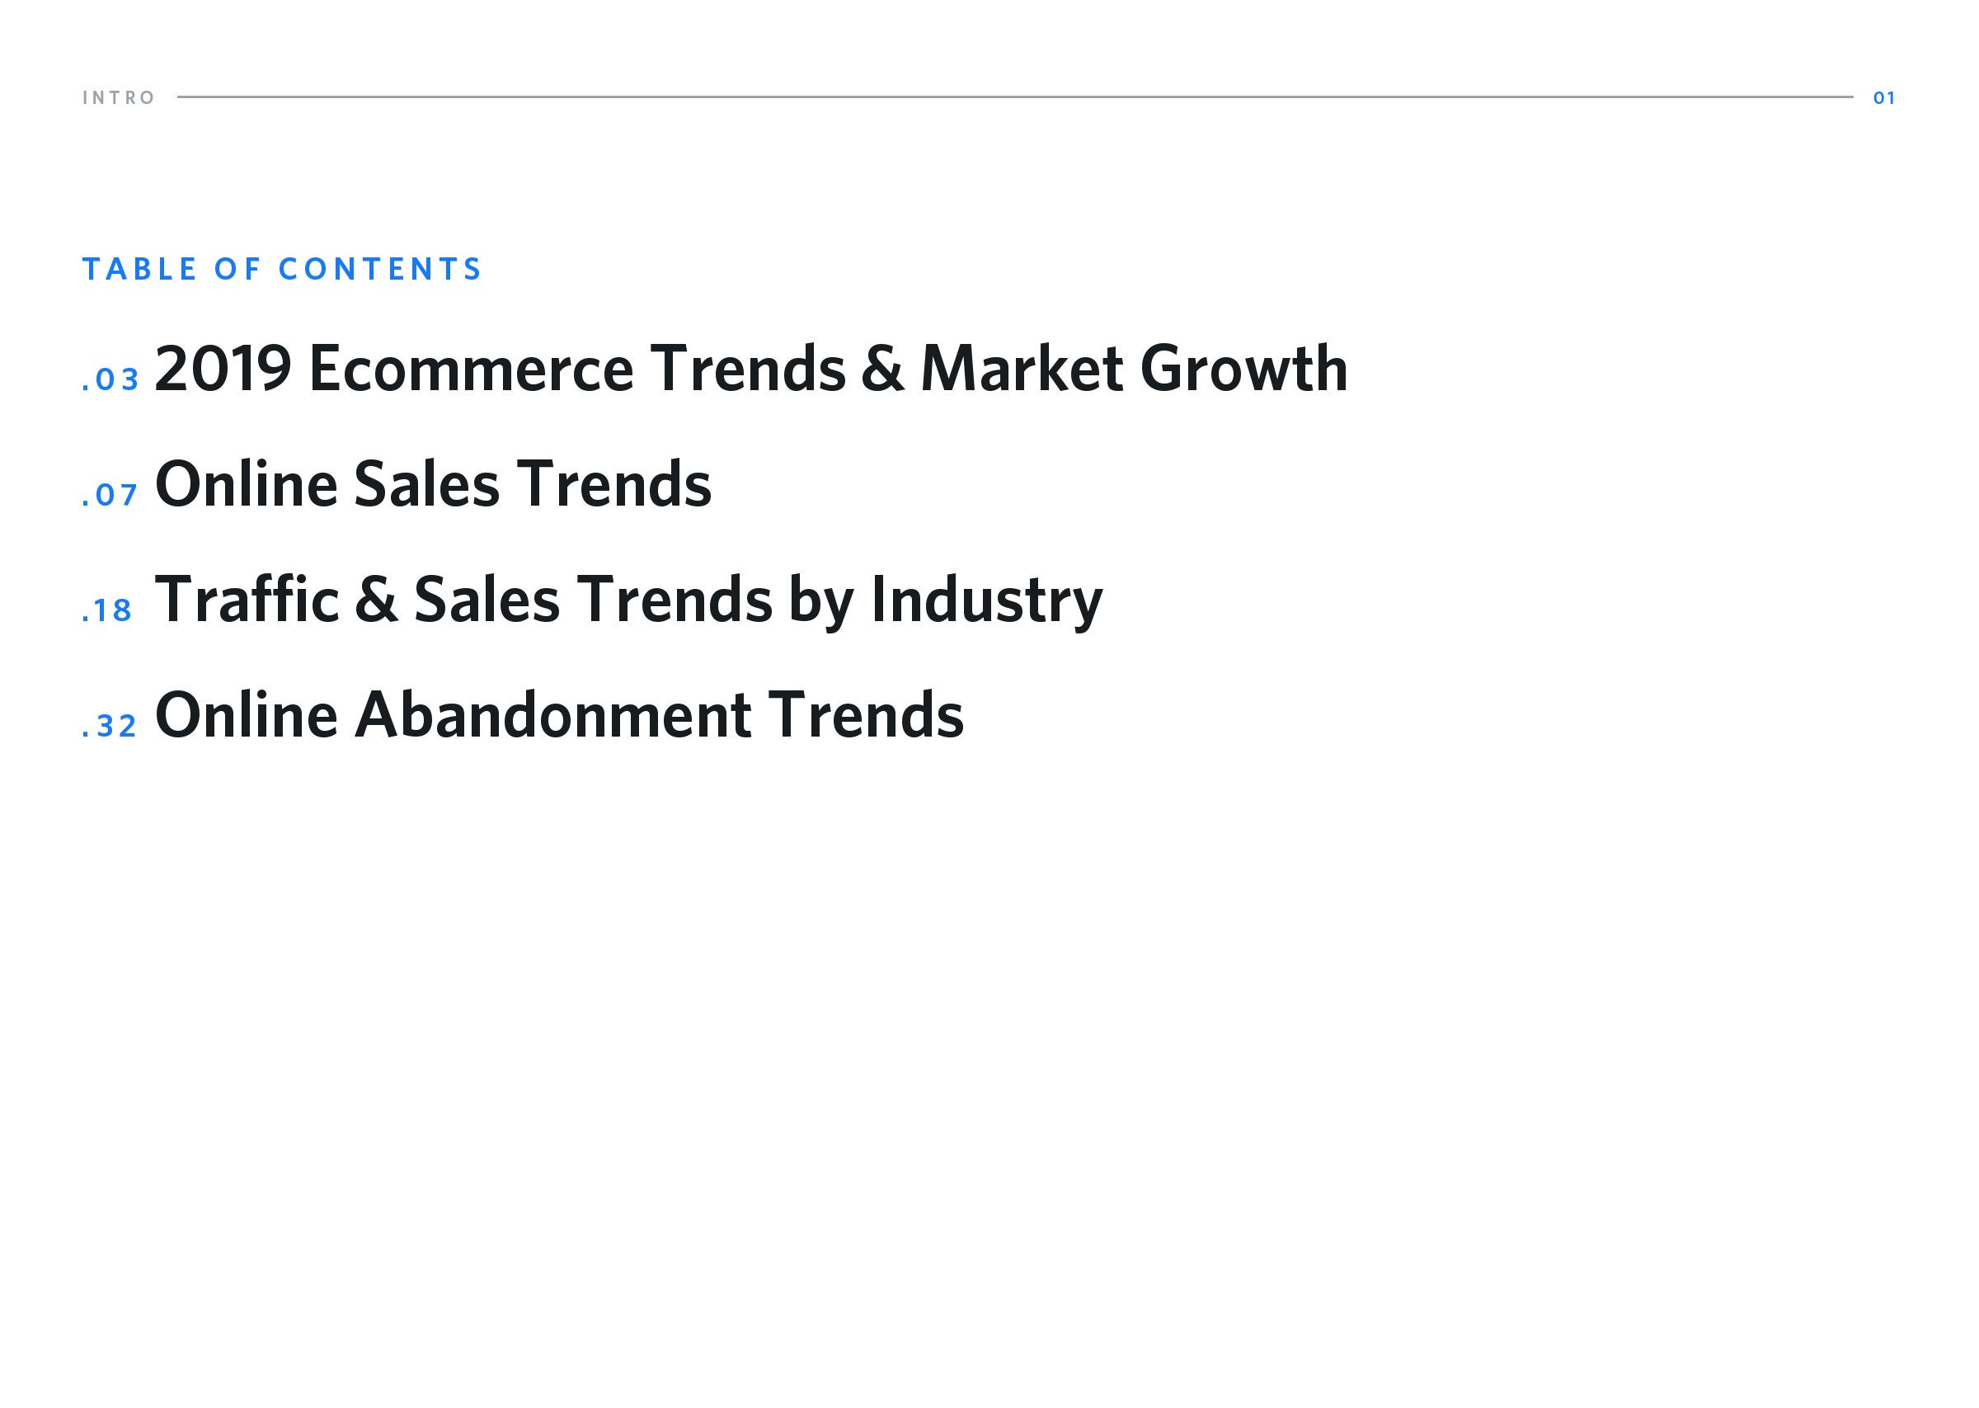Go to the Online Sales Trends section

[432, 484]
